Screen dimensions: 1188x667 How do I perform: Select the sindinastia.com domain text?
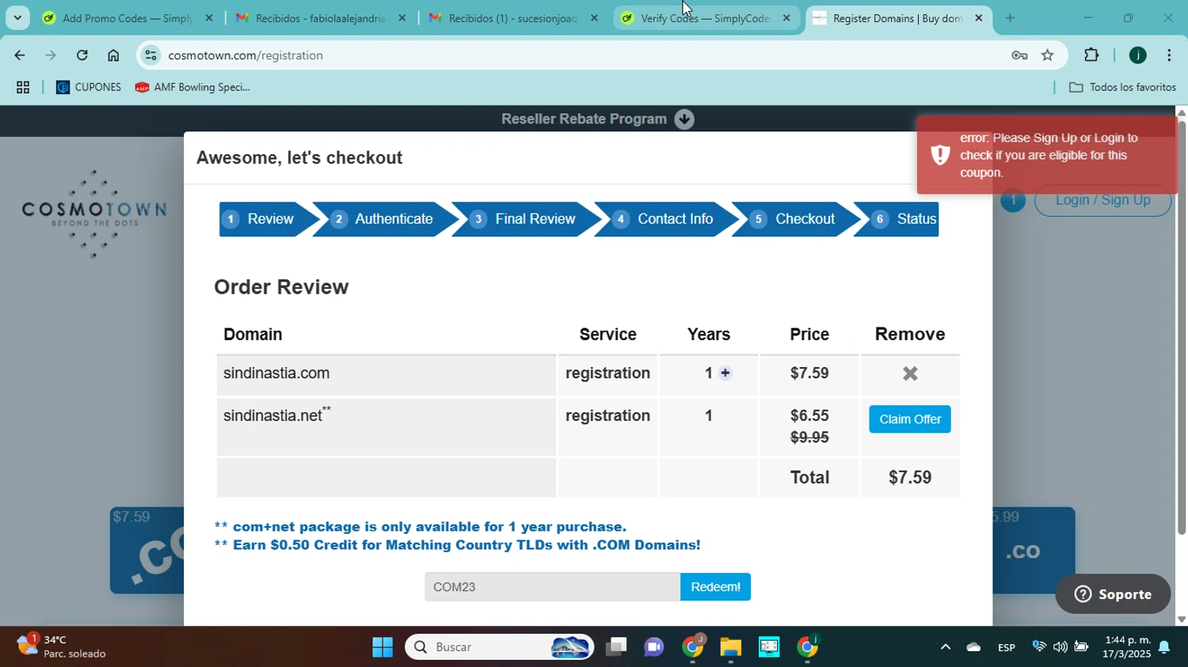coord(276,373)
